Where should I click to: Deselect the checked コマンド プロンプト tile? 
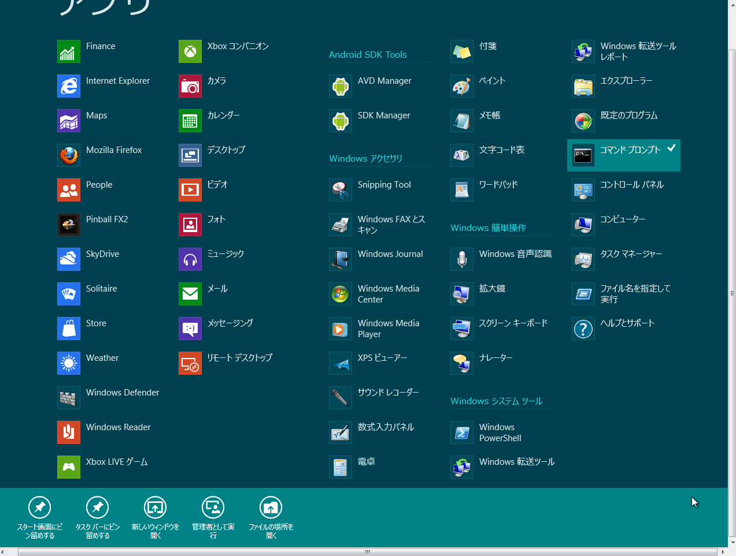(x=624, y=155)
